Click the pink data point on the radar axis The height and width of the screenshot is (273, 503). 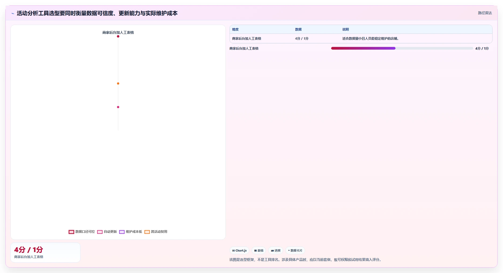[118, 107]
